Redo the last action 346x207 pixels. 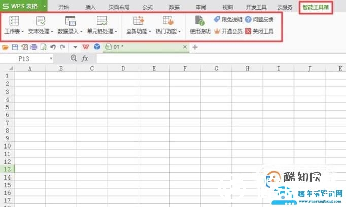click(63, 47)
